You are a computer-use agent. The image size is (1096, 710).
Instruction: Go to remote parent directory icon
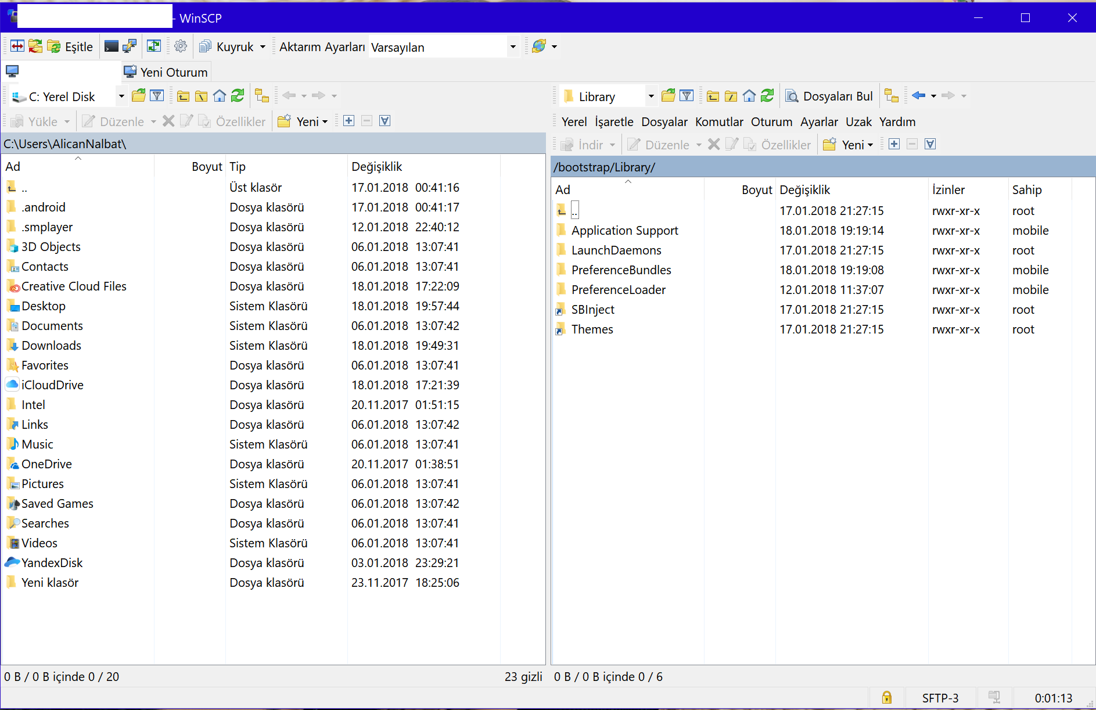[713, 96]
